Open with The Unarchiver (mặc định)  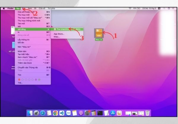(x=67, y=29)
